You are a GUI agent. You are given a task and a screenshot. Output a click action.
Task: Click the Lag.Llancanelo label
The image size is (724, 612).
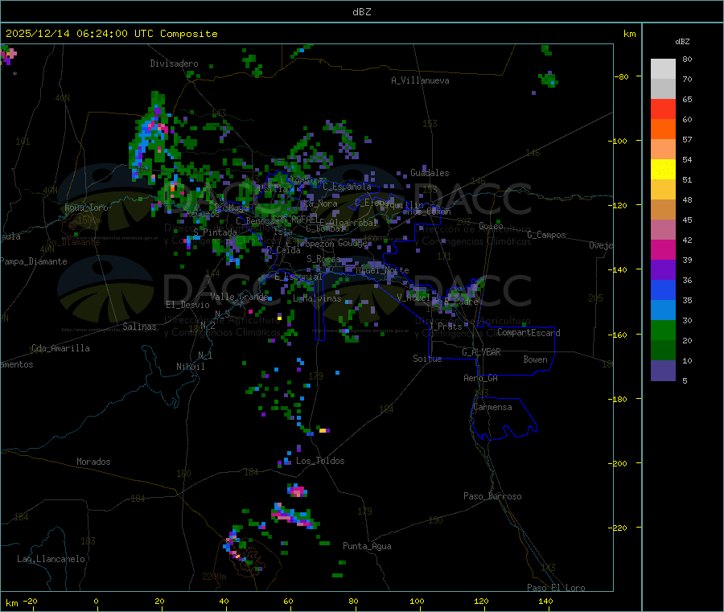click(x=51, y=559)
